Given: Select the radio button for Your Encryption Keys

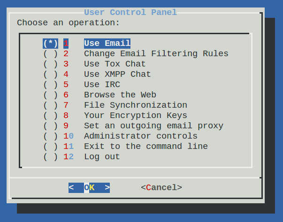Looking at the screenshot, I should pyautogui.click(x=50, y=115).
